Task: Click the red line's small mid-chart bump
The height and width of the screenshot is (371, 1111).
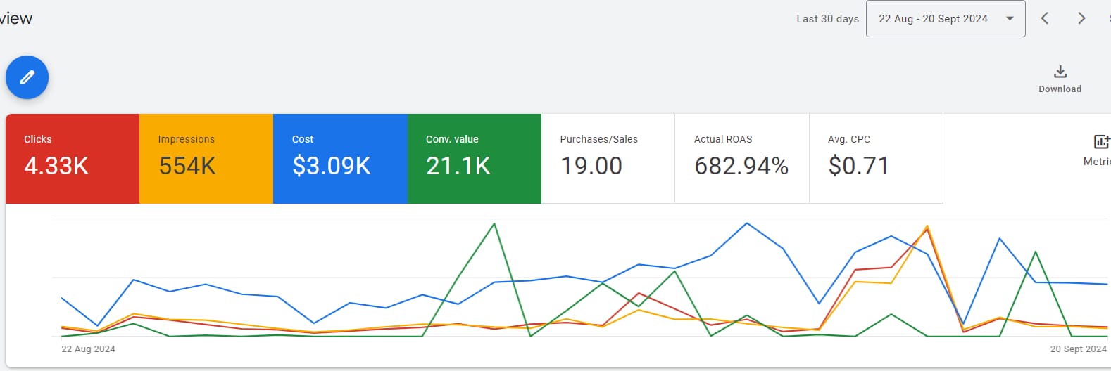Action: pos(639,293)
